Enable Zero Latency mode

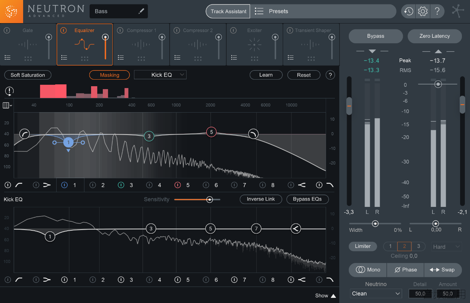click(435, 36)
